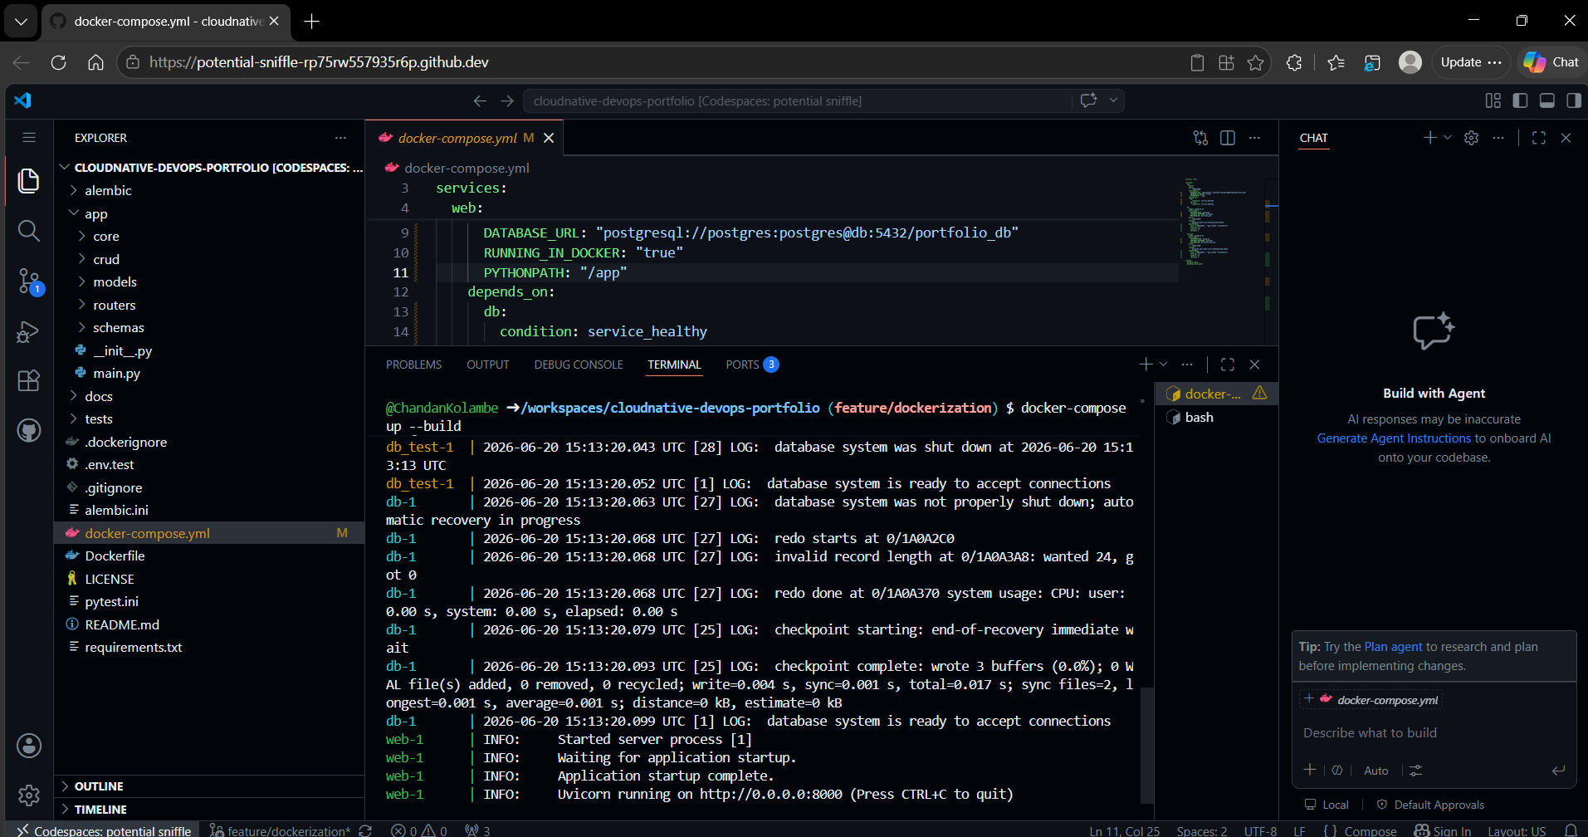Create a new terminal with plus icon
Viewport: 1588px width, 837px height.
point(1146,365)
